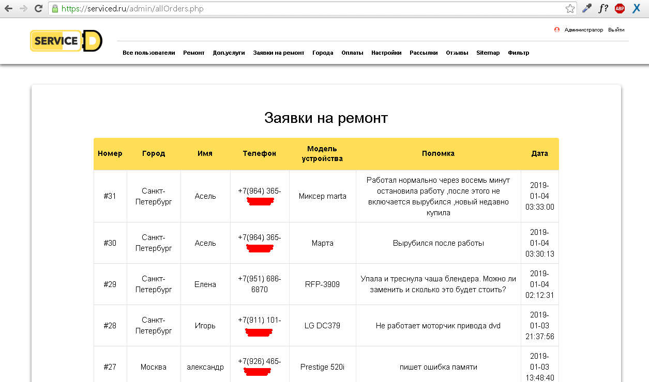Click the Москва city cell
The image size is (649, 382).
tap(154, 367)
